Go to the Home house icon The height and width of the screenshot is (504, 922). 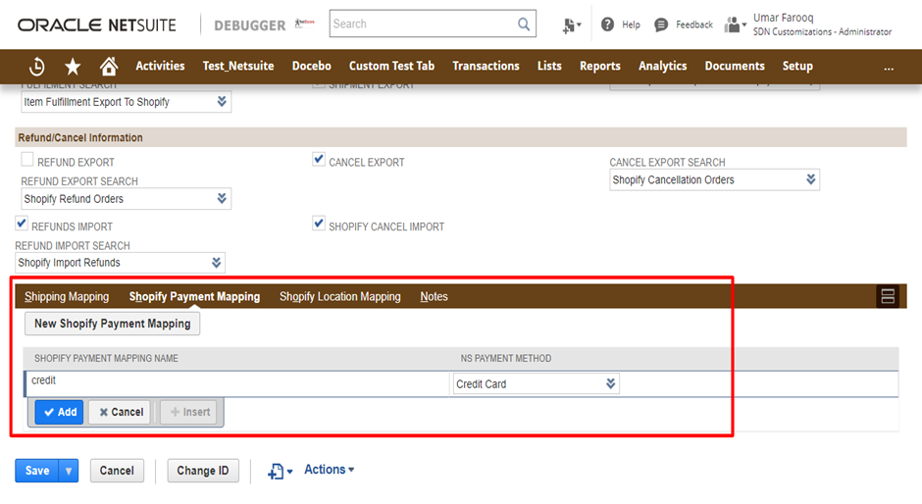pos(108,67)
